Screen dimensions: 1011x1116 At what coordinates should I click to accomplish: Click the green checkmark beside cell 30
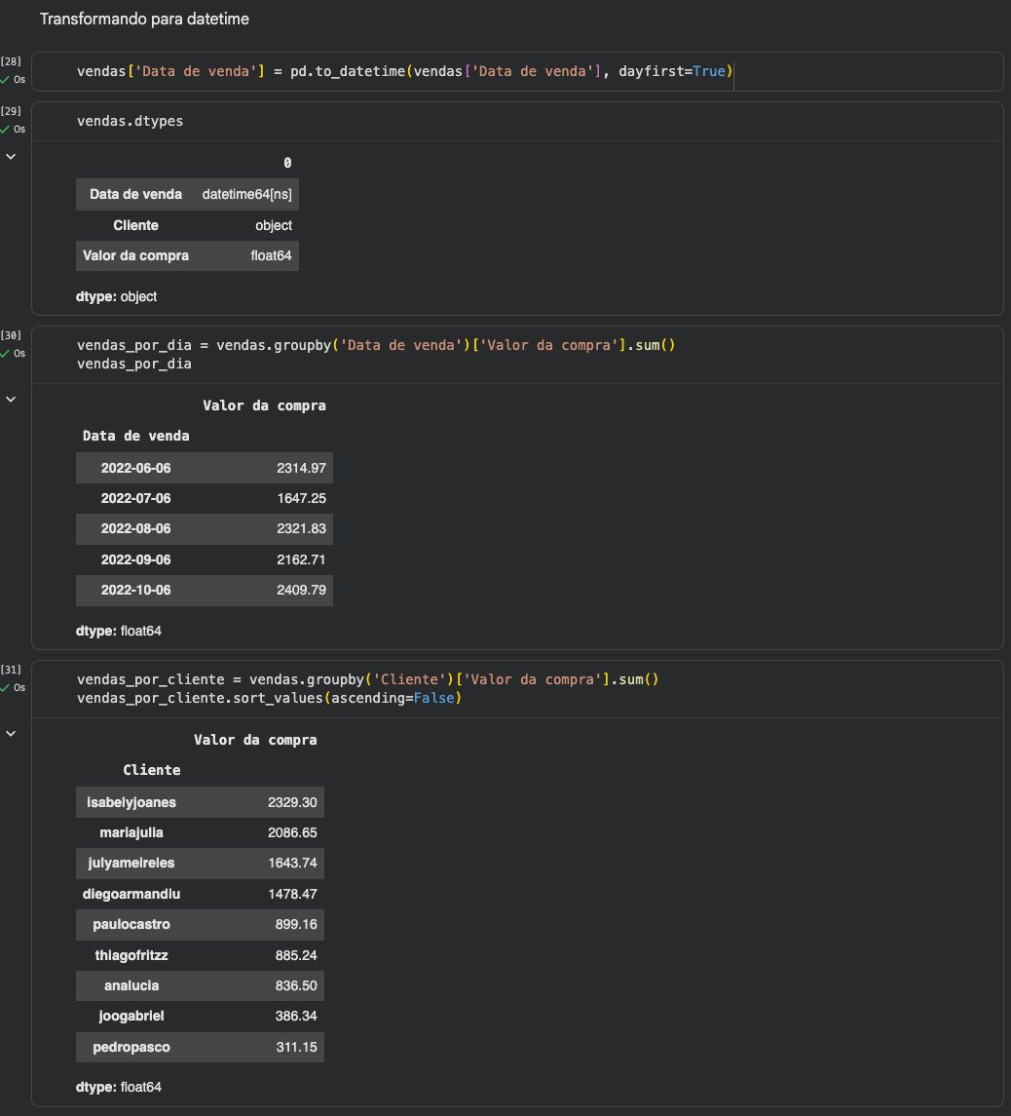5,353
